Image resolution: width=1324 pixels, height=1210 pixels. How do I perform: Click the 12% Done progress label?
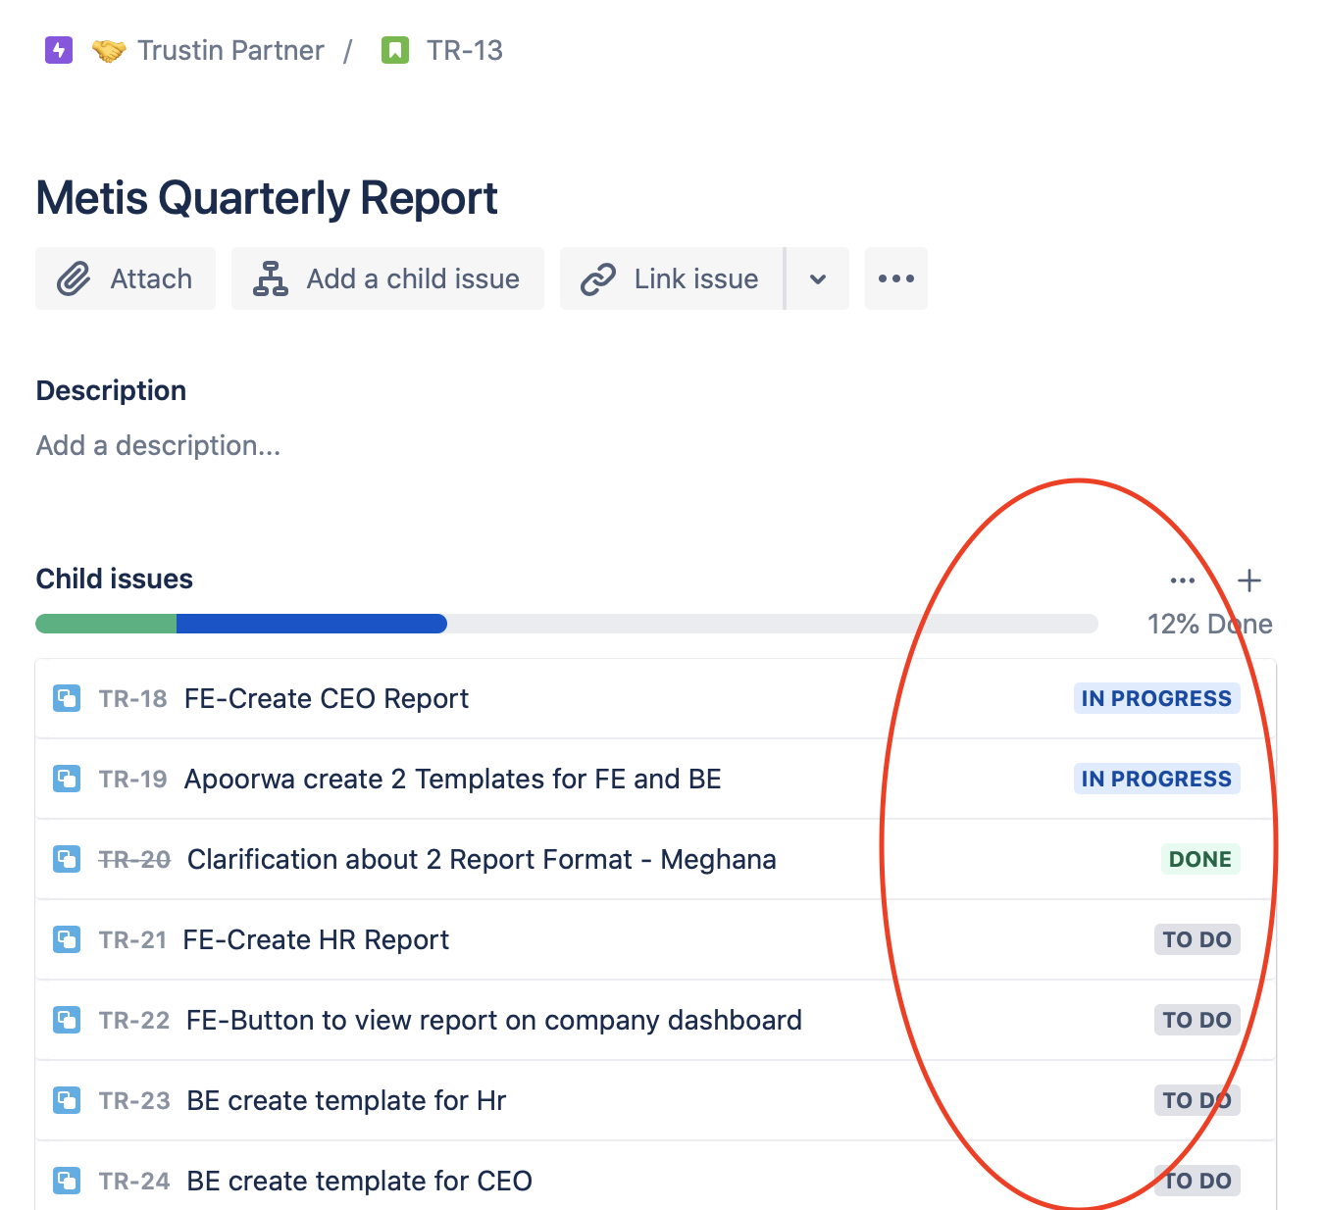1210,624
